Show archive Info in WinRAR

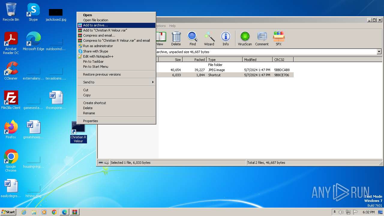pos(226,39)
